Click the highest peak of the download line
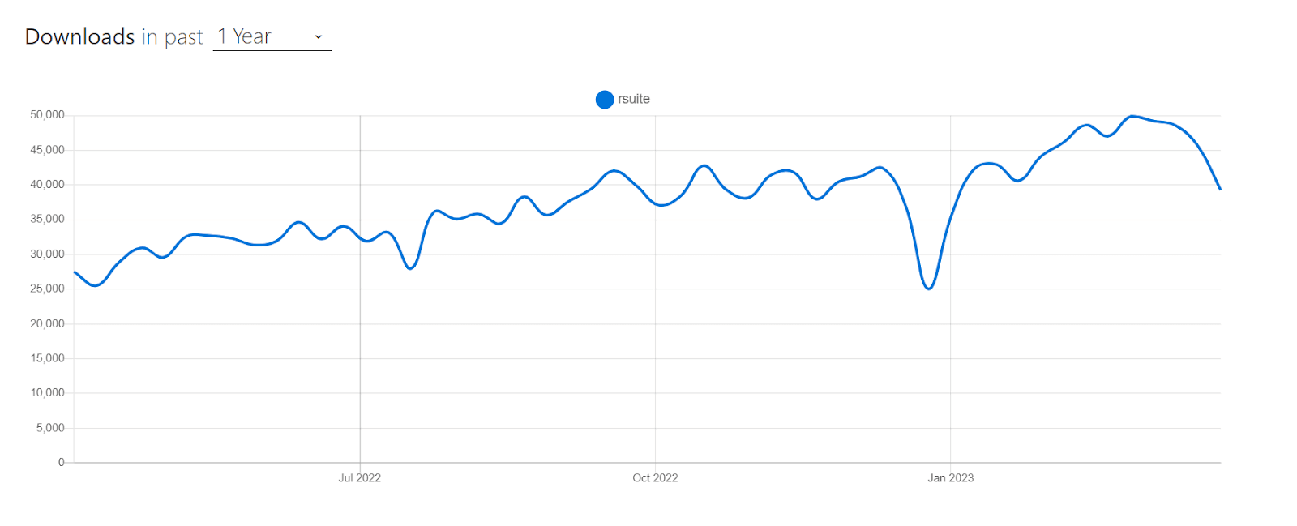Image resolution: width=1297 pixels, height=526 pixels. (1132, 116)
